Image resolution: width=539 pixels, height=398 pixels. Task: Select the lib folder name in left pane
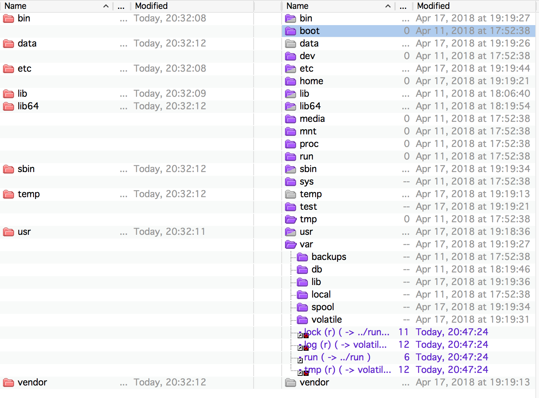[x=22, y=94]
